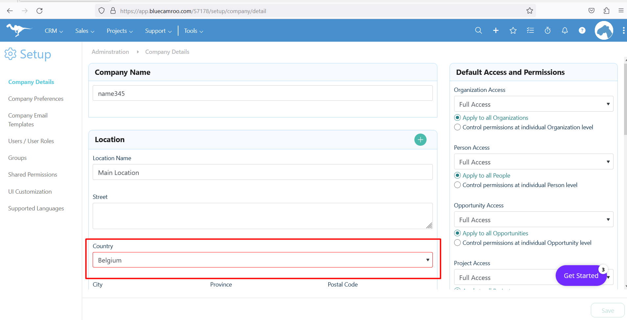The image size is (627, 320).
Task: Expand the Tools menu
Action: (194, 31)
